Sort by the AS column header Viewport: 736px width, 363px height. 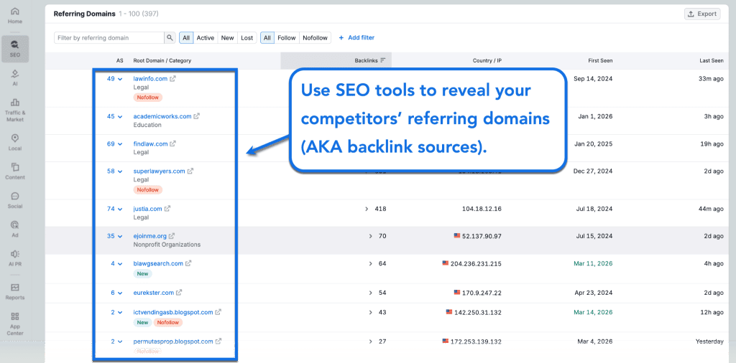[x=120, y=60]
